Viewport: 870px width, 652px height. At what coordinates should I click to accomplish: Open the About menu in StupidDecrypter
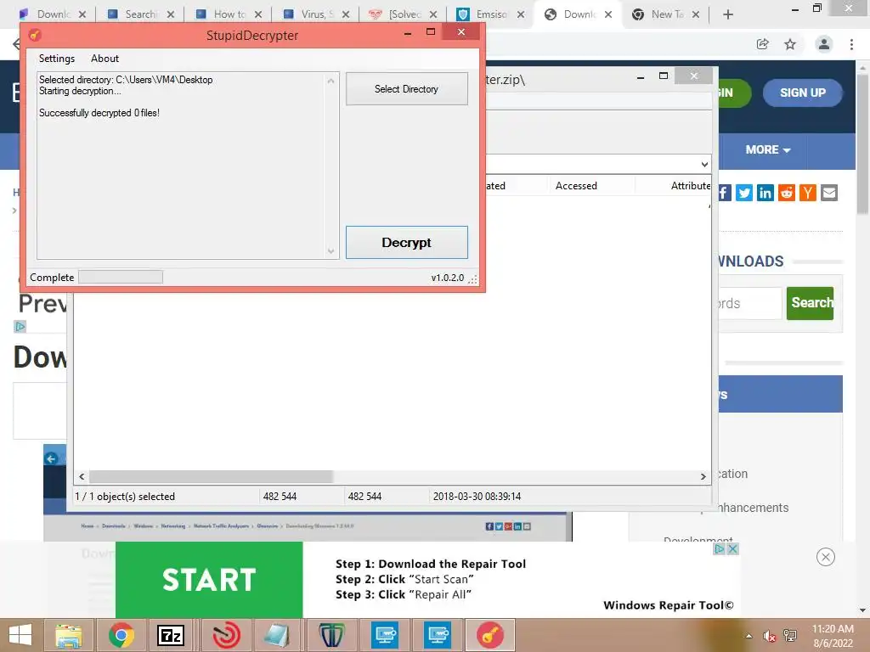(x=105, y=59)
